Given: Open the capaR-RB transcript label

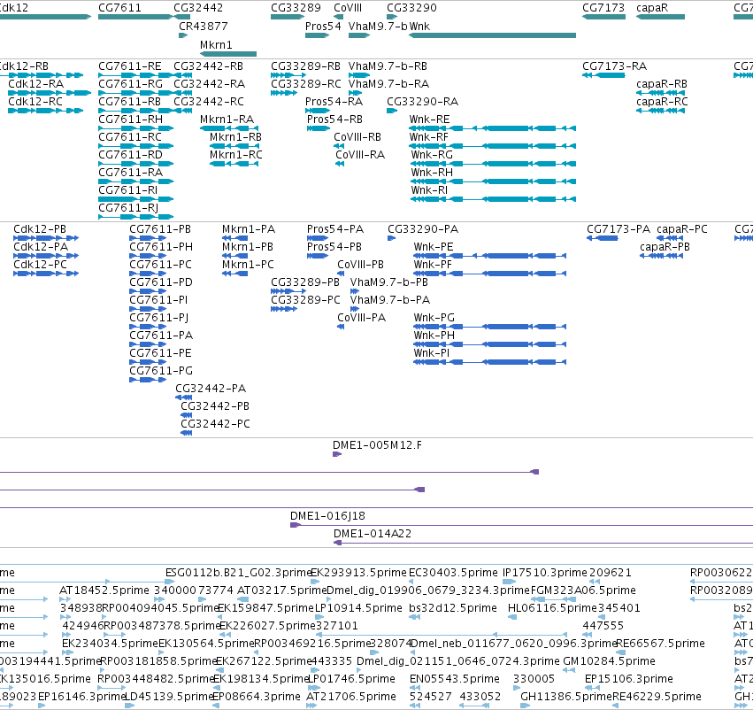Looking at the screenshot, I should tap(661, 84).
